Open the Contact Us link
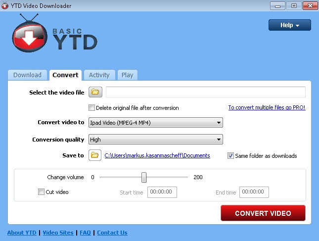 (x=112, y=233)
